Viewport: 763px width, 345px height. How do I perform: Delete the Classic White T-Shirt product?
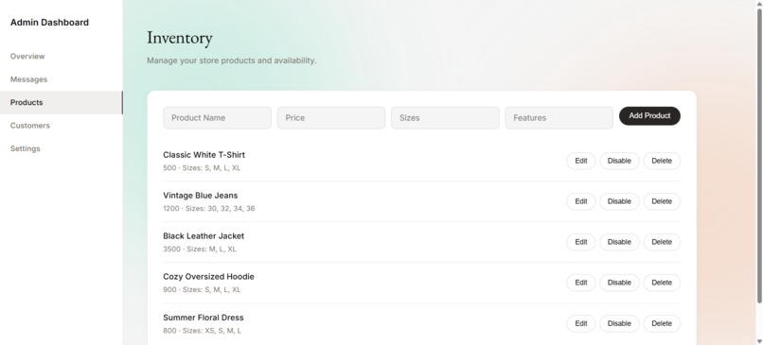pyautogui.click(x=662, y=161)
